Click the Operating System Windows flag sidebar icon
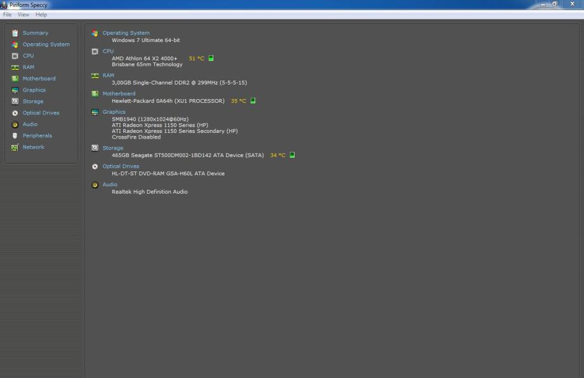The width and height of the screenshot is (584, 378). 15,44
